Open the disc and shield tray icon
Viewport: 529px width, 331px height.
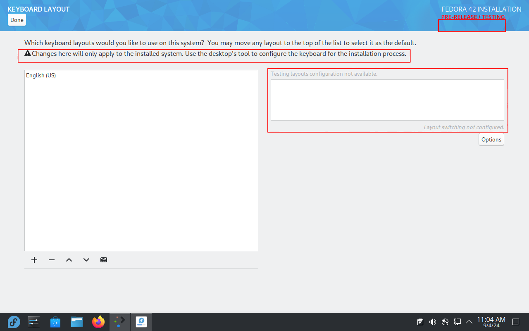pyautogui.click(x=445, y=322)
